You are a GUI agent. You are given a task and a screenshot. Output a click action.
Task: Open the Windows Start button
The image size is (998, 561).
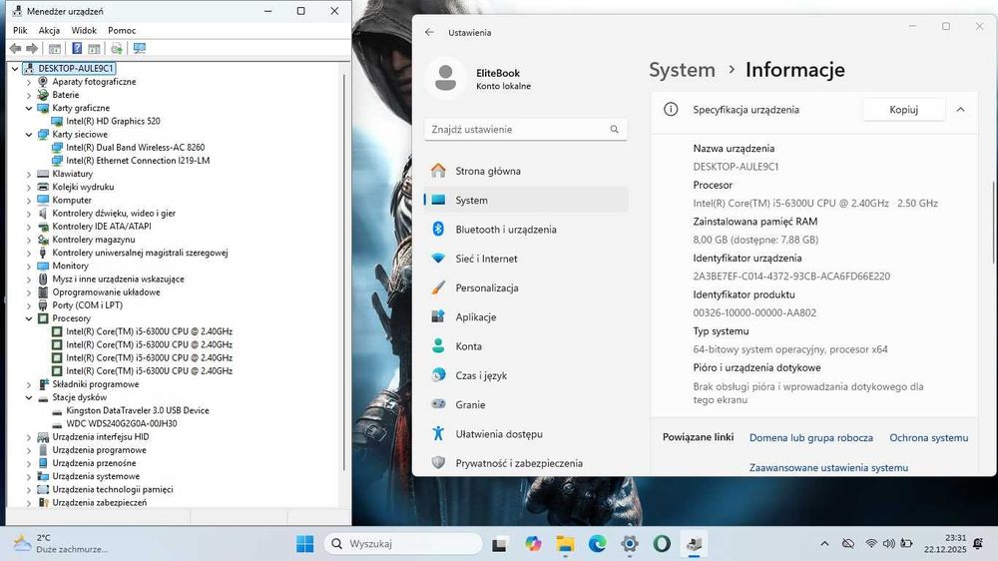tap(304, 544)
